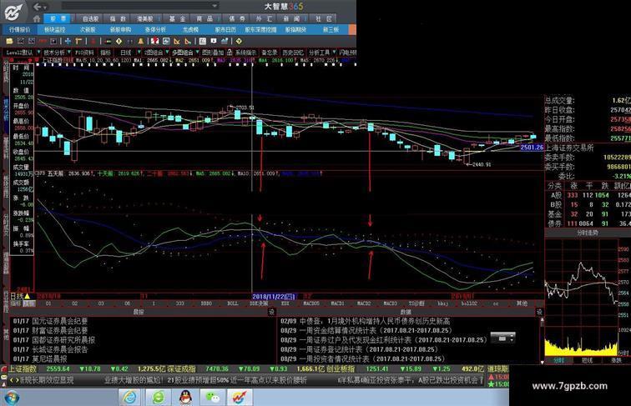
Task: Click 股市日历 in the blue submenu
Action: (225, 30)
